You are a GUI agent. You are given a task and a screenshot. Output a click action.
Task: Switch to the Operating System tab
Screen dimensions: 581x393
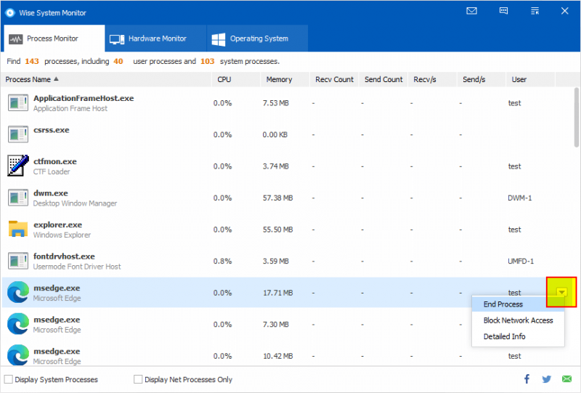pos(257,39)
